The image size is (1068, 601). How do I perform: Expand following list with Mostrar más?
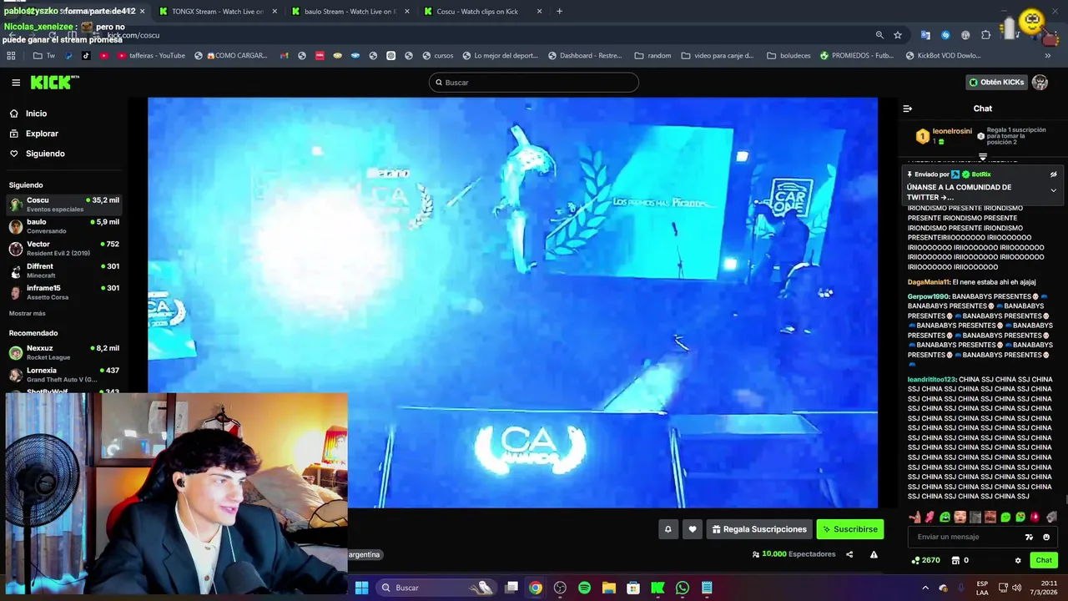coord(28,314)
